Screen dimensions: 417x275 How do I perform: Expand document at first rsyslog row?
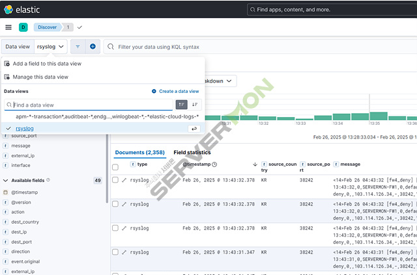[x=124, y=180]
